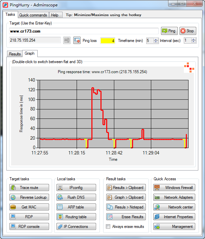Switch to the Results tab
Image resolution: width=205 pixels, height=239 pixels.
[x=15, y=54]
